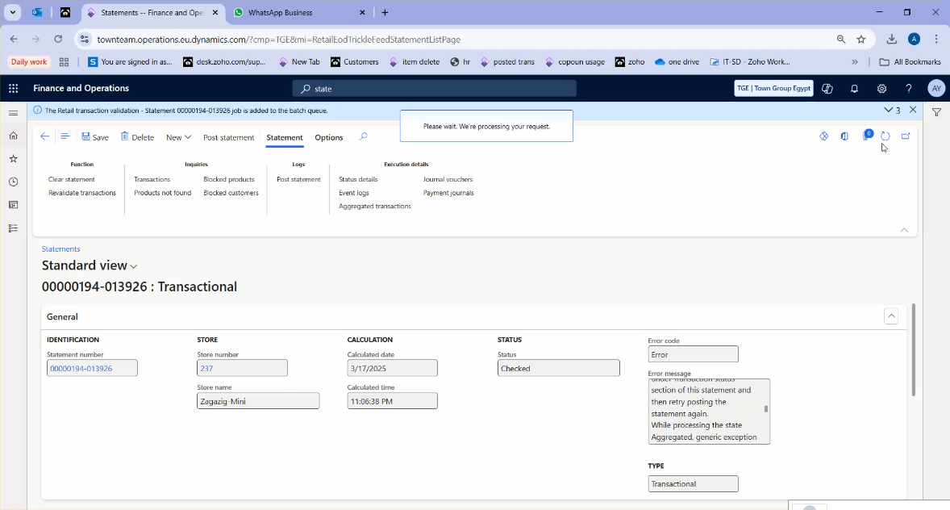This screenshot has height=510, width=950.
Task: Switch to the Options tab
Action: click(328, 138)
